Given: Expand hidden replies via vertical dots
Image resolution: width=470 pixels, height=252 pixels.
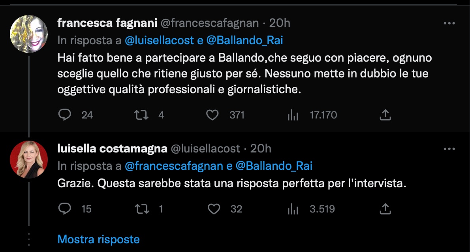Looking at the screenshot, I should point(28,239).
